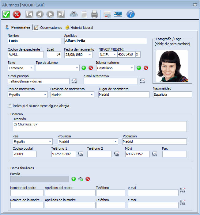The width and height of the screenshot is (200, 215).
Task: Click the binoculars search icon
Action: [x=74, y=14]
